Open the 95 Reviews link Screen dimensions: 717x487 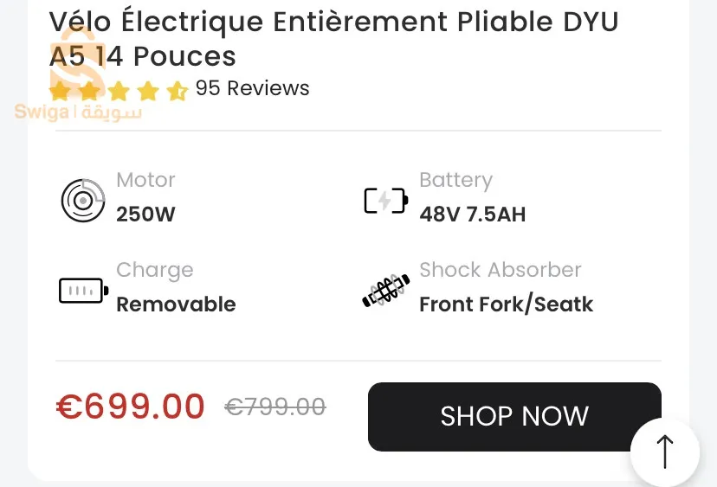pyautogui.click(x=252, y=88)
